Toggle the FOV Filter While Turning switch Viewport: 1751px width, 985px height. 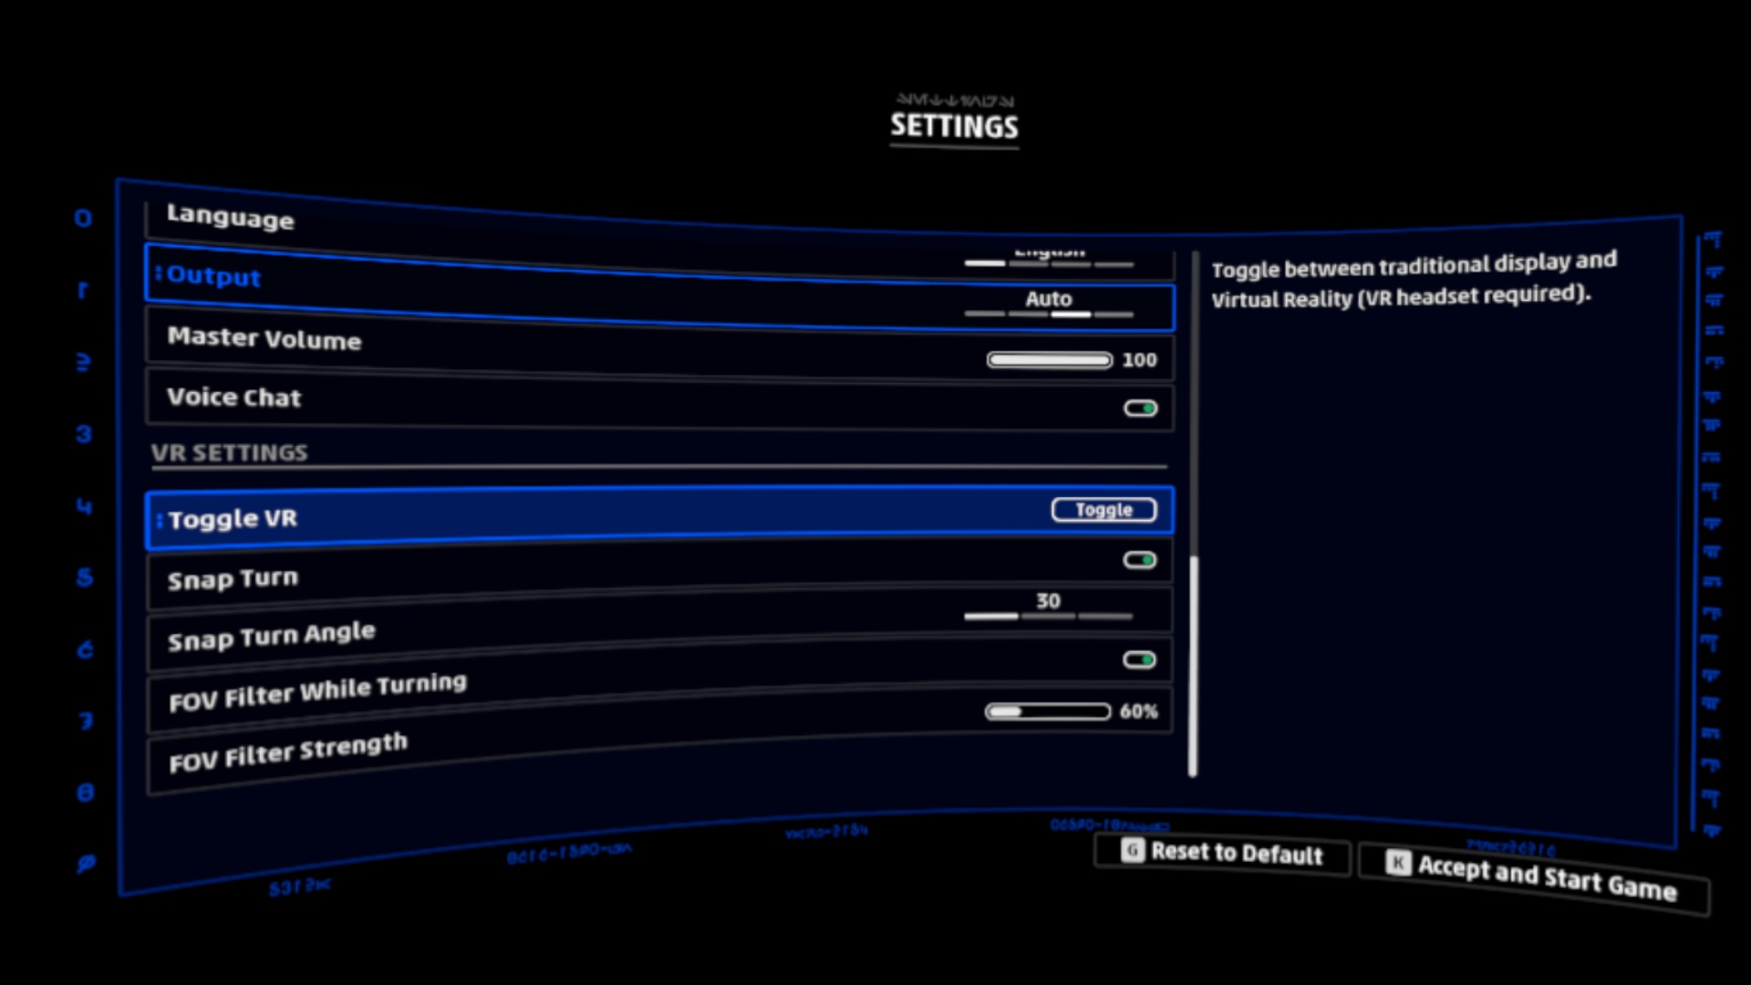pyautogui.click(x=1139, y=659)
